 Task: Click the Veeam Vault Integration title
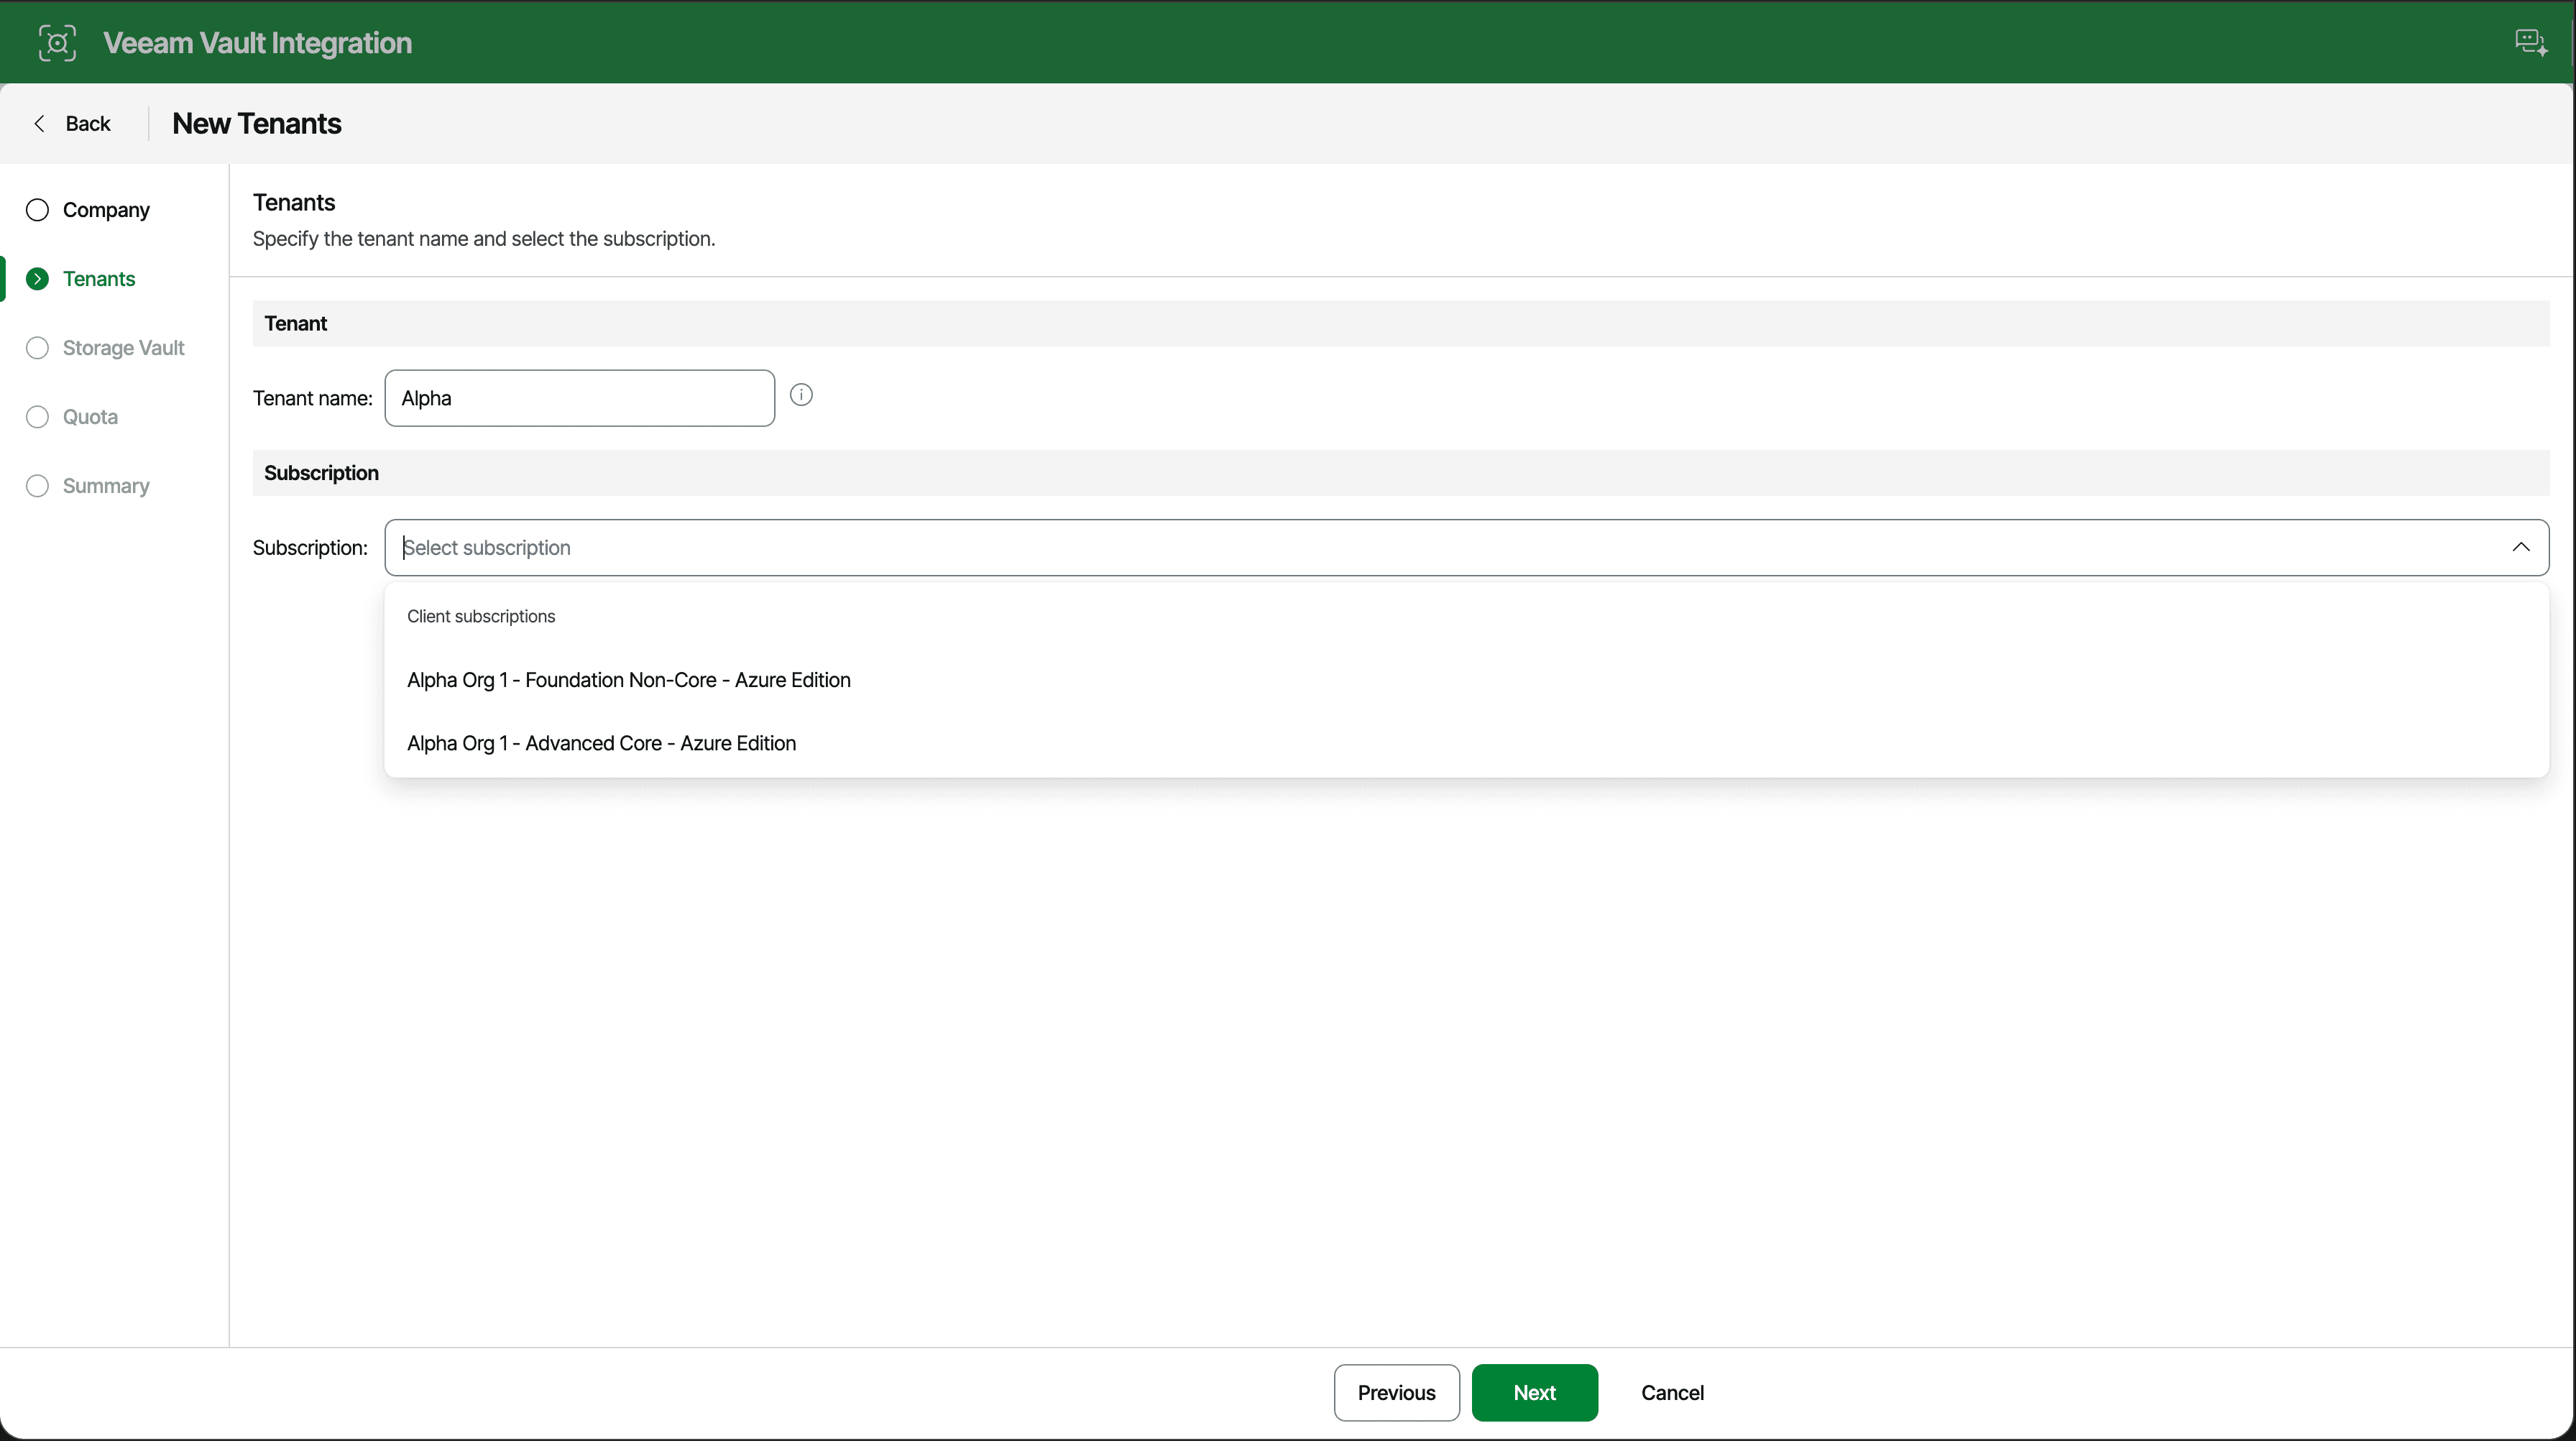point(257,43)
